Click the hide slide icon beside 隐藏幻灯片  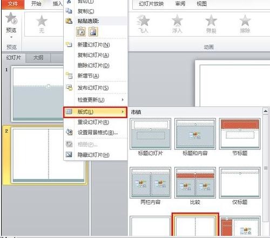pos(69,154)
